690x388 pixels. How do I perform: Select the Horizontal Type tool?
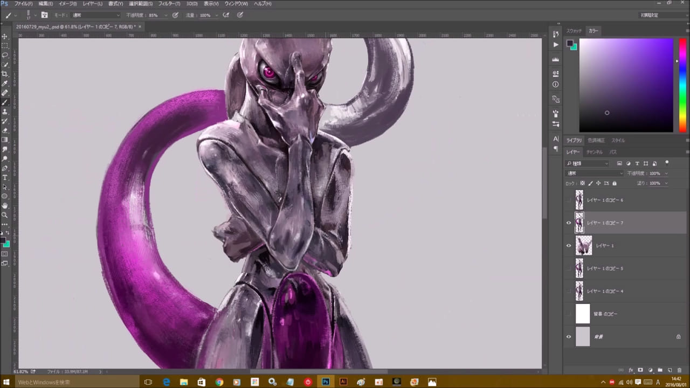coord(5,177)
